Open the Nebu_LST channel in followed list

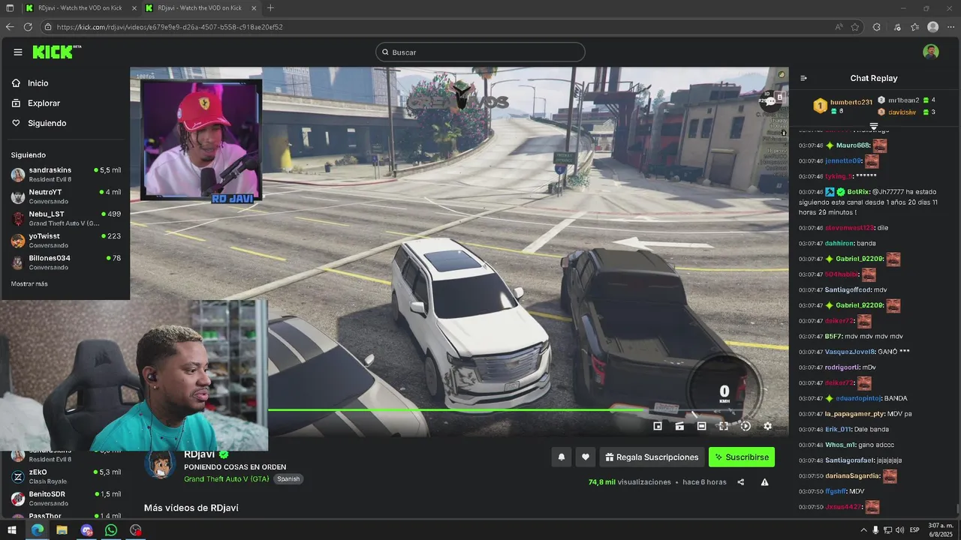click(65, 218)
